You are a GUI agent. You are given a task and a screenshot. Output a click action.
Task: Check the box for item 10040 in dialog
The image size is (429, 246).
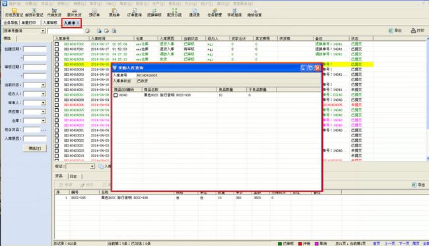[115, 95]
